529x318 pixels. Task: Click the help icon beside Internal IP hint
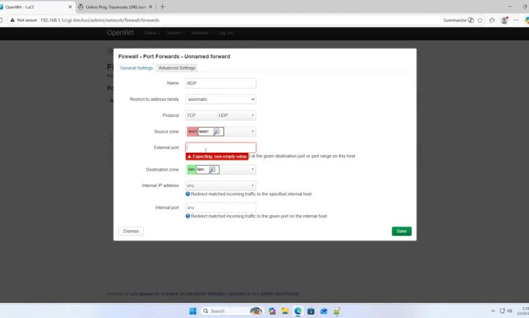click(x=188, y=194)
